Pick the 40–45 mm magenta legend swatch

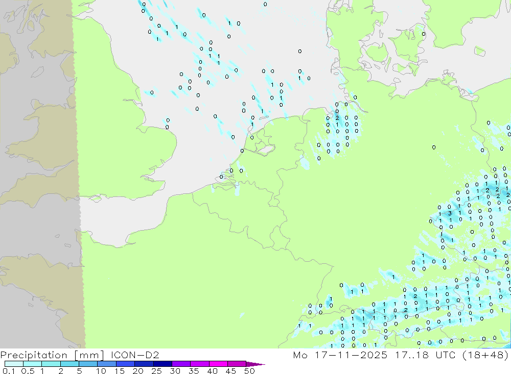click(218, 364)
